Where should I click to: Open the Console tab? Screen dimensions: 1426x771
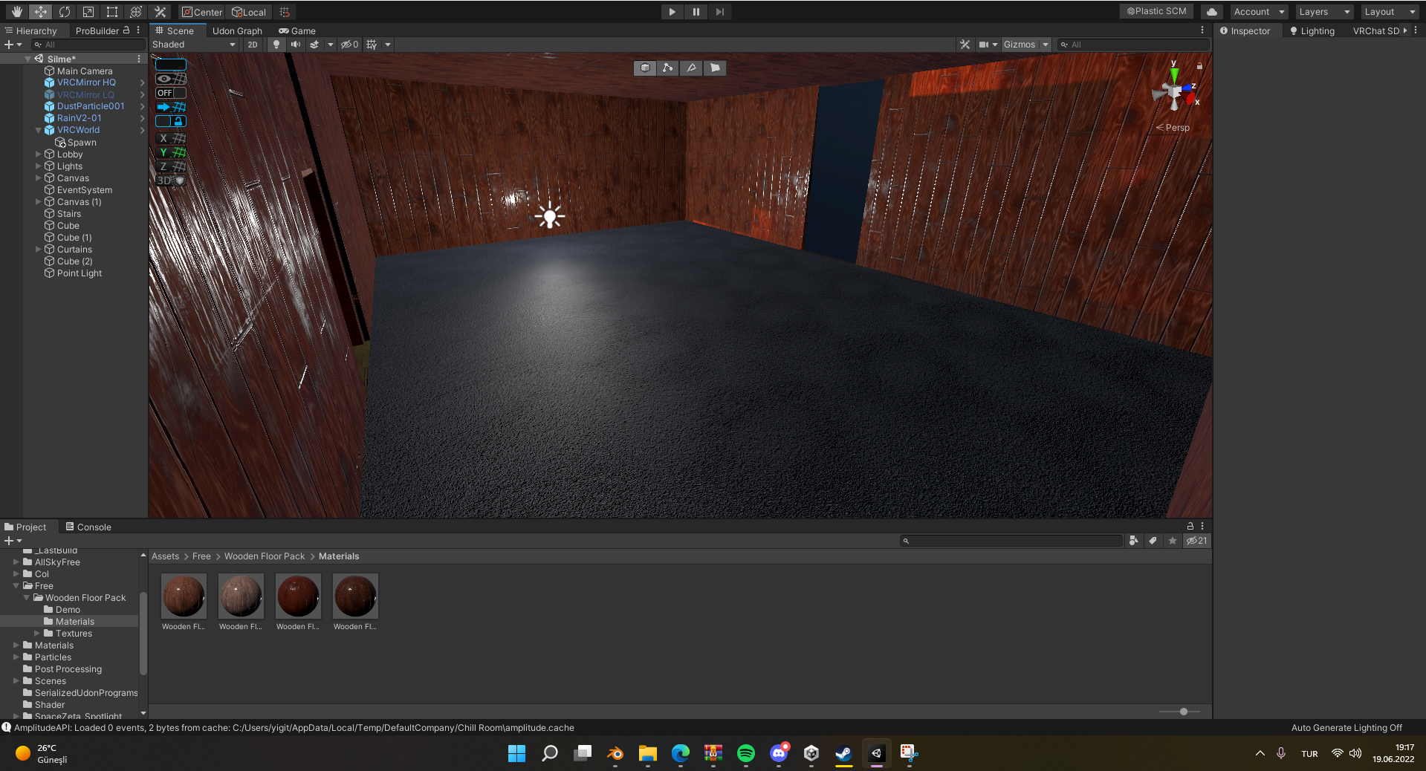tap(88, 527)
